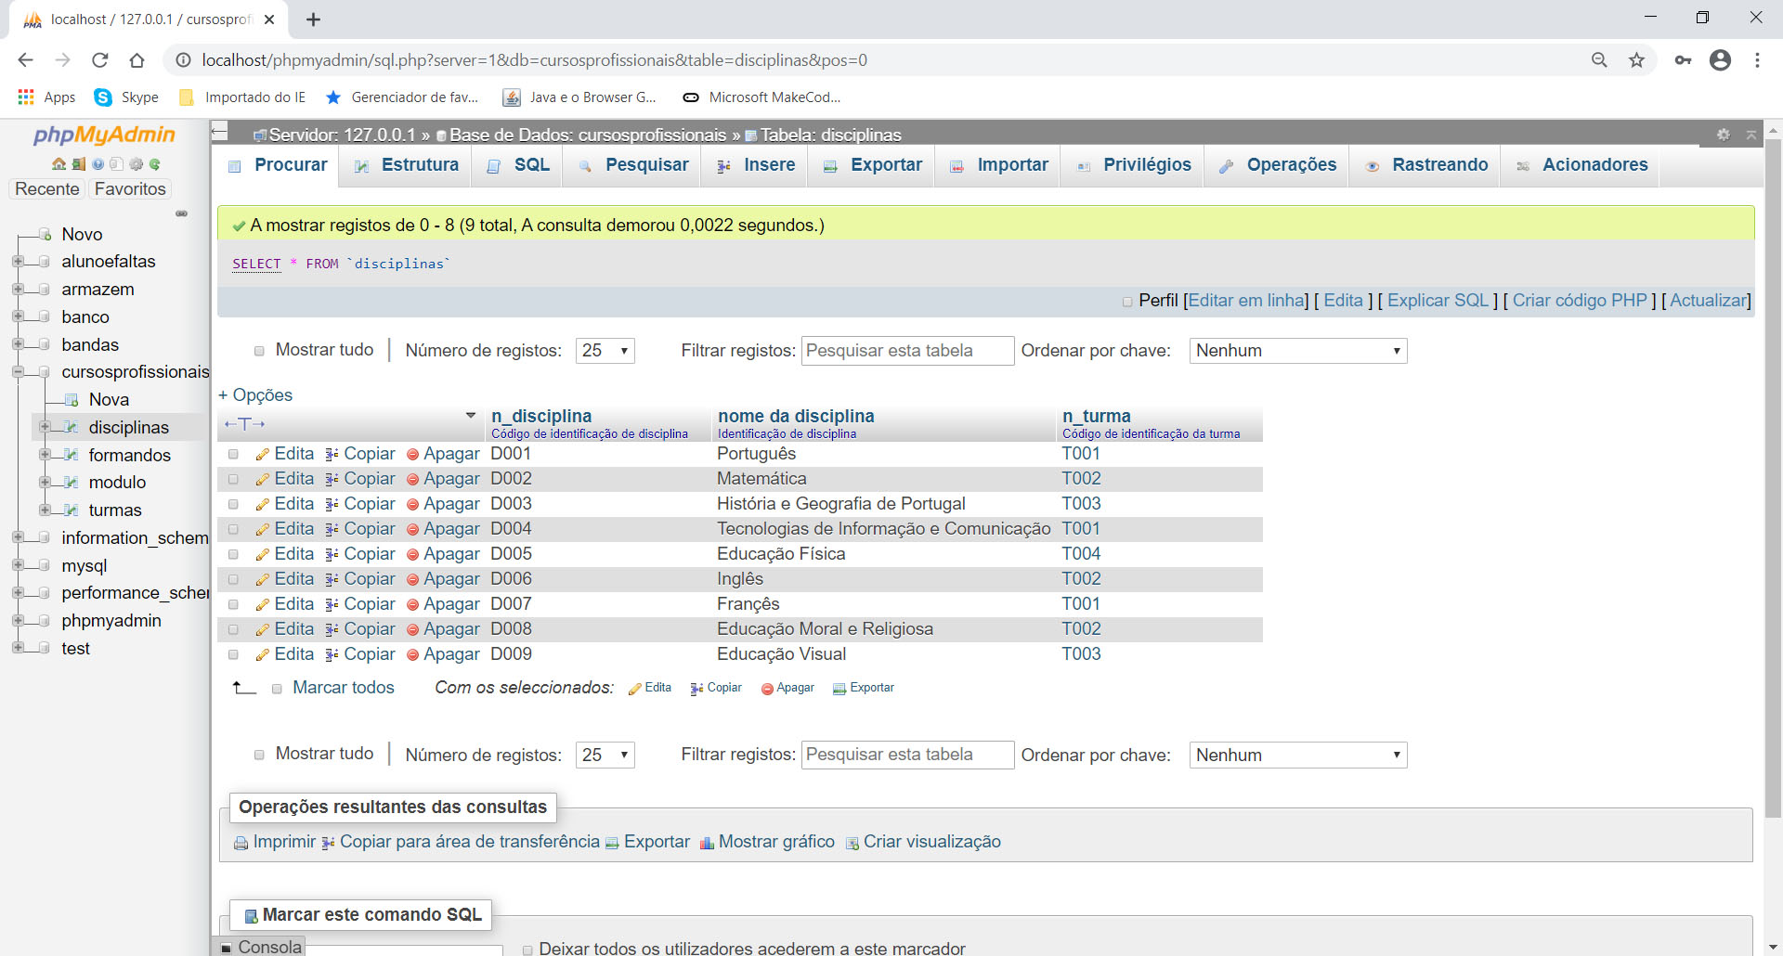This screenshot has height=956, width=1783.
Task: Click the settings gear icon top right
Action: [x=1724, y=135]
